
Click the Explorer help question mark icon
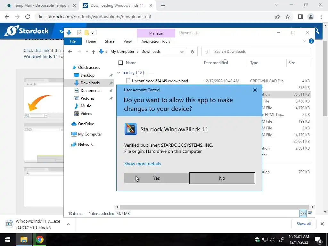311,41
